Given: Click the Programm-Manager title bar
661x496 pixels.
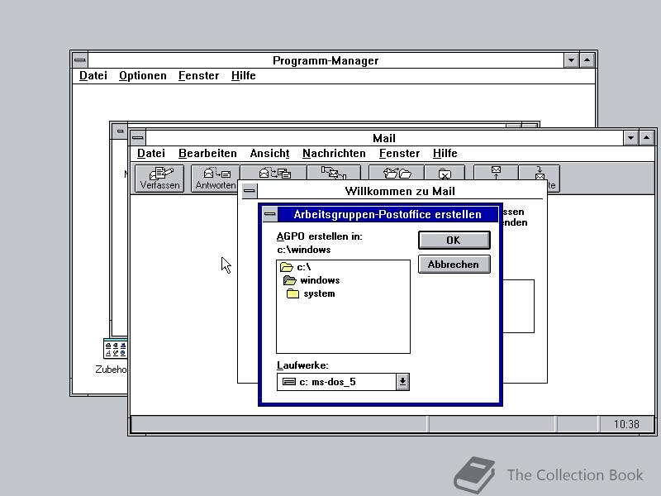Looking at the screenshot, I should click(x=326, y=60).
